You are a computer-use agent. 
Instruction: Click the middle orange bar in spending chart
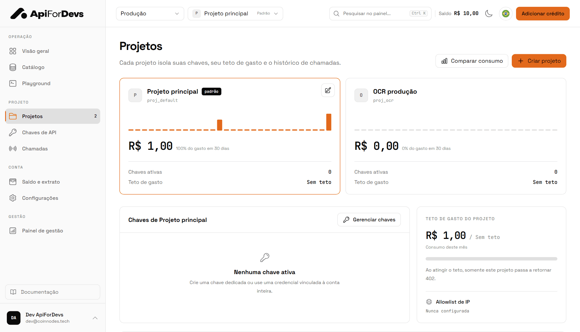tap(219, 125)
